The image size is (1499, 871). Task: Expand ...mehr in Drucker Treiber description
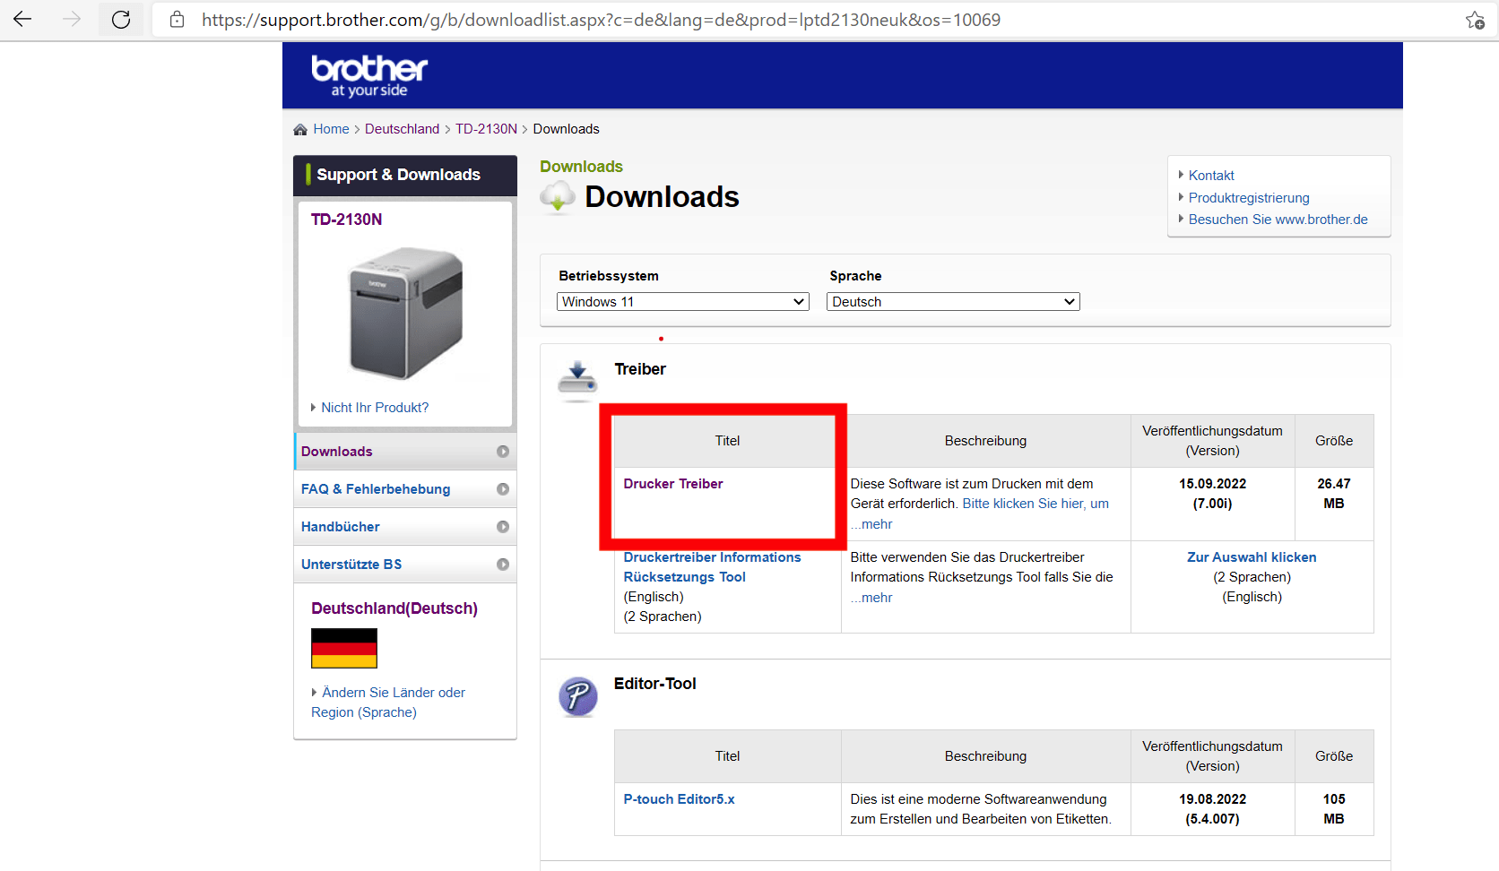tap(871, 524)
